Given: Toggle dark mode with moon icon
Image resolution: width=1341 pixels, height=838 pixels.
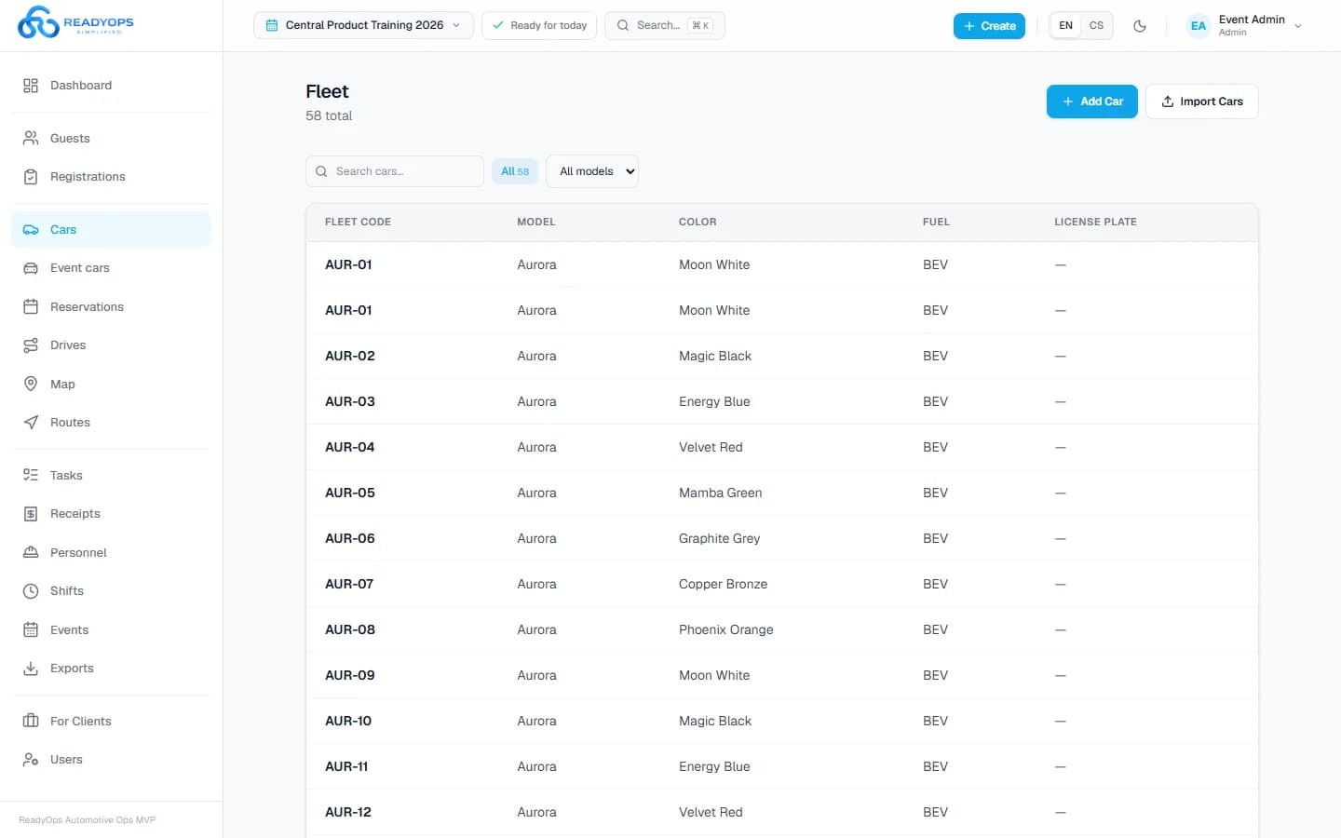Looking at the screenshot, I should [1140, 26].
